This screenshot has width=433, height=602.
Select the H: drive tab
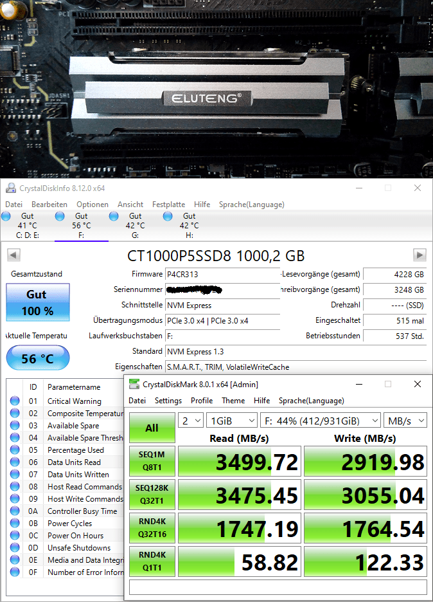click(190, 225)
